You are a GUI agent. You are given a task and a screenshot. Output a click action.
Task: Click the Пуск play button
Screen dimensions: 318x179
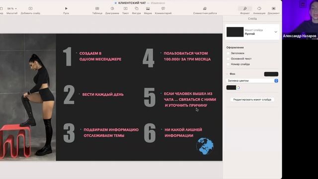(x=66, y=8)
